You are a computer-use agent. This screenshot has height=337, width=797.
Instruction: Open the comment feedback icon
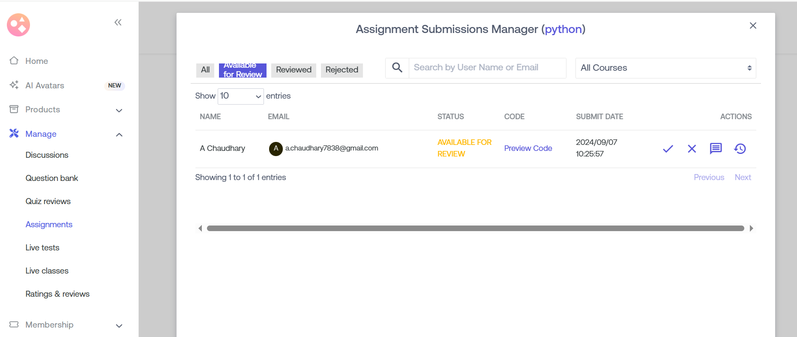716,149
